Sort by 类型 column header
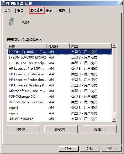The width and height of the screenshot is (124, 154). pos(91,46)
